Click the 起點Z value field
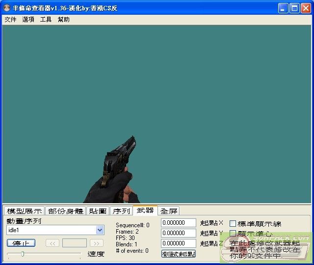The height and width of the screenshot is (265, 314). 179,243
